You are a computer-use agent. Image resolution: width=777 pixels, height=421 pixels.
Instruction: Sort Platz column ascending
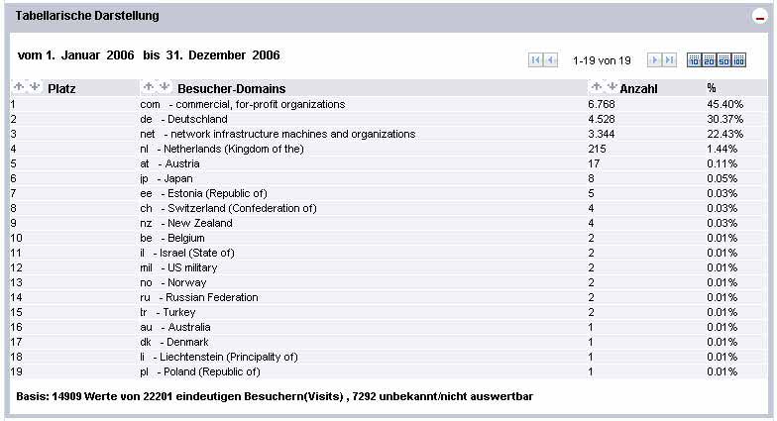click(18, 87)
